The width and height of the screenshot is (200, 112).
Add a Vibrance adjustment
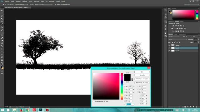[x=183, y=26]
